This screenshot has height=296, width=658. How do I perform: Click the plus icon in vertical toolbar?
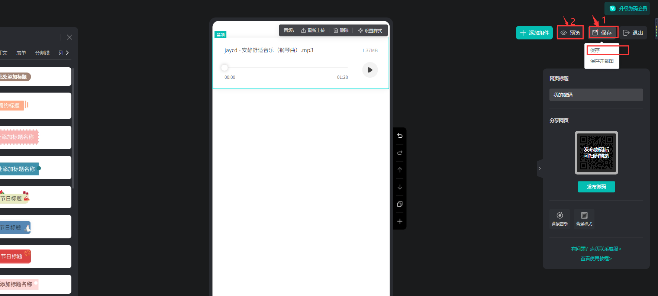(400, 221)
